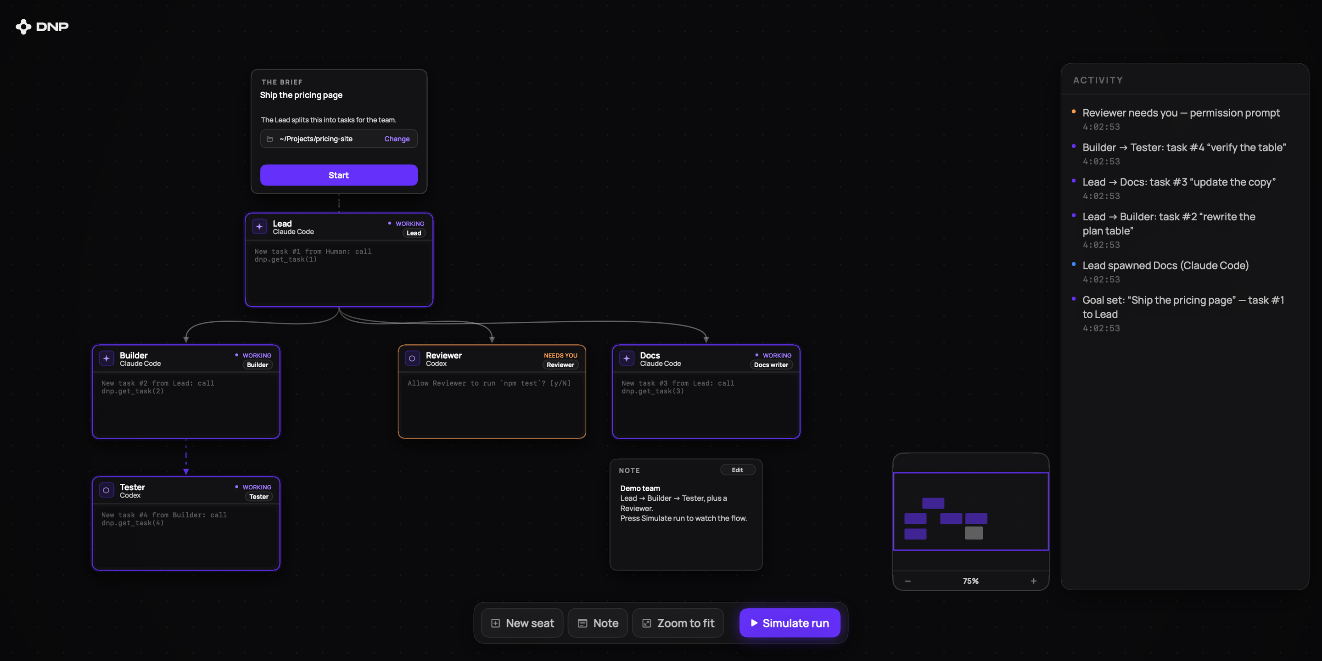The width and height of the screenshot is (1322, 661).
Task: Click the Lead seat title
Action: coord(282,223)
